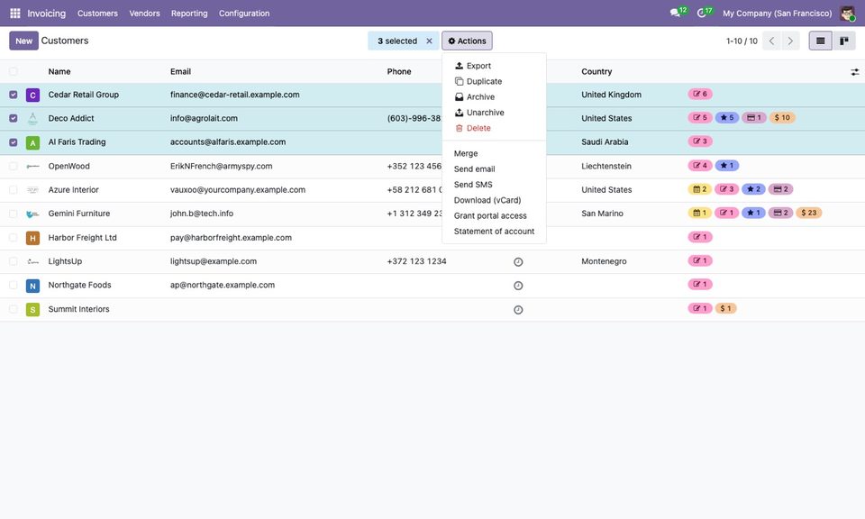Screen dimensions: 865x519
Task: Click the Invoicing app title
Action: point(46,14)
